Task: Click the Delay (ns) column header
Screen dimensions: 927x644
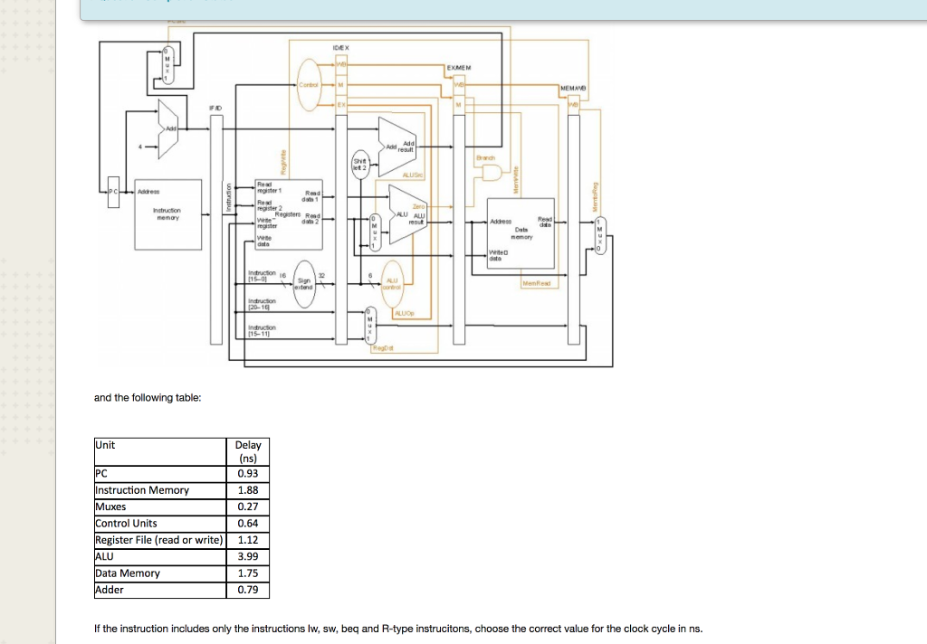Action: tap(247, 450)
